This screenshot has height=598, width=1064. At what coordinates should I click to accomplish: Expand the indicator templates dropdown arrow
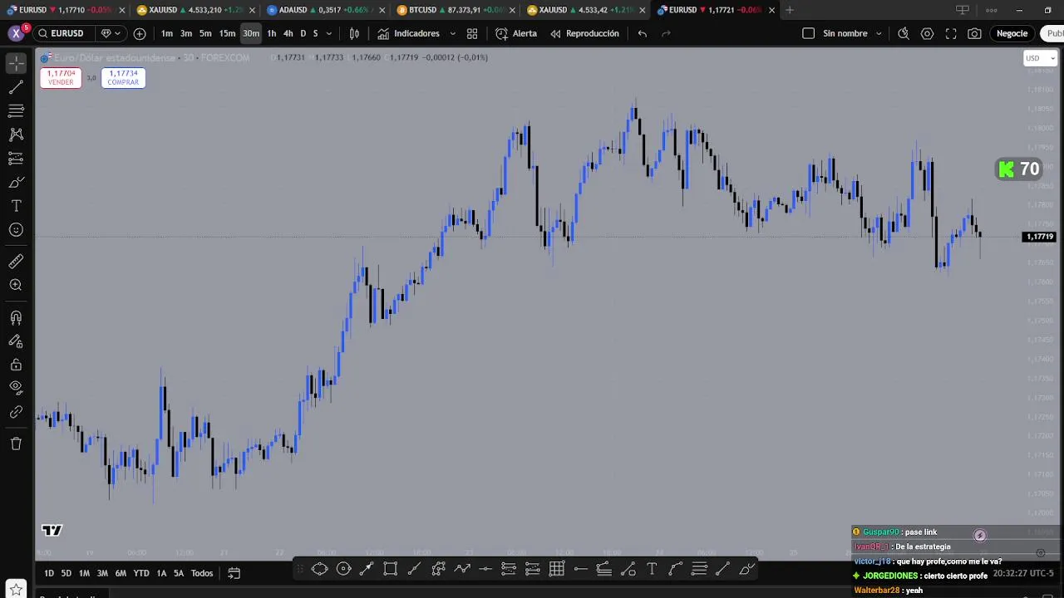click(452, 33)
